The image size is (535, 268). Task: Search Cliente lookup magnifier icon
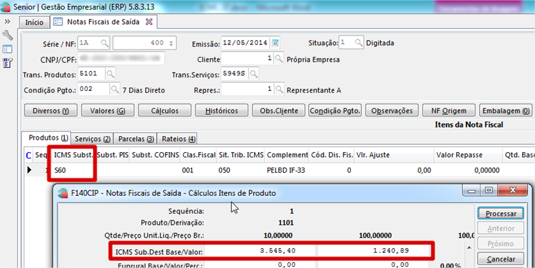278,59
